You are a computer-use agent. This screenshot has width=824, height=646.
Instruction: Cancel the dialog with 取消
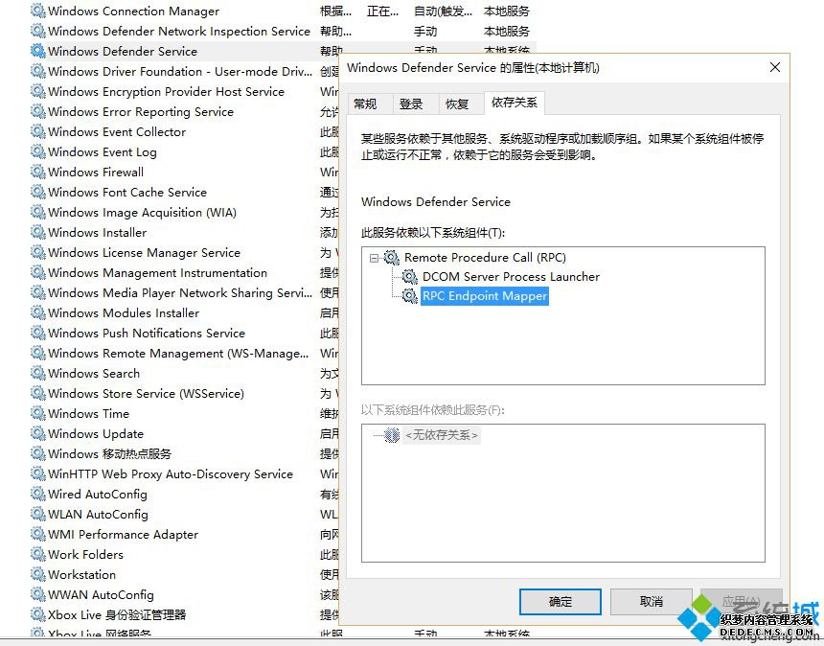652,601
